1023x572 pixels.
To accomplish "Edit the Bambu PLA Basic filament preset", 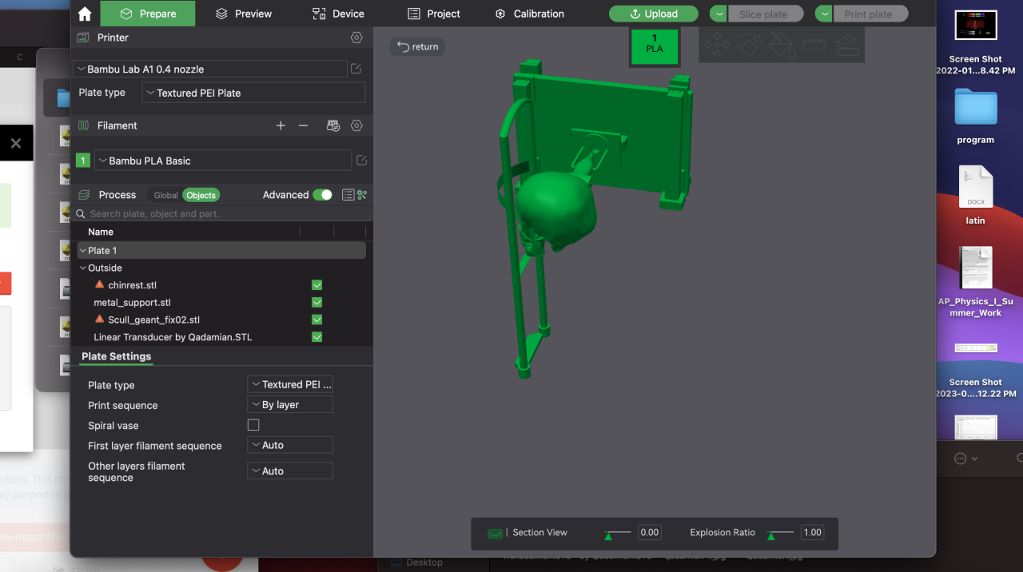I will [x=361, y=161].
